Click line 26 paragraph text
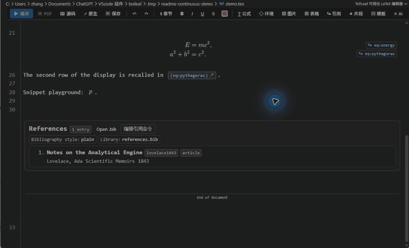Viewport: 409px width, 248px height. click(x=93, y=75)
